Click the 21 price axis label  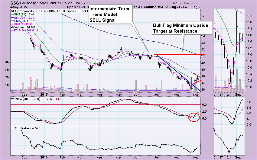click(x=203, y=56)
